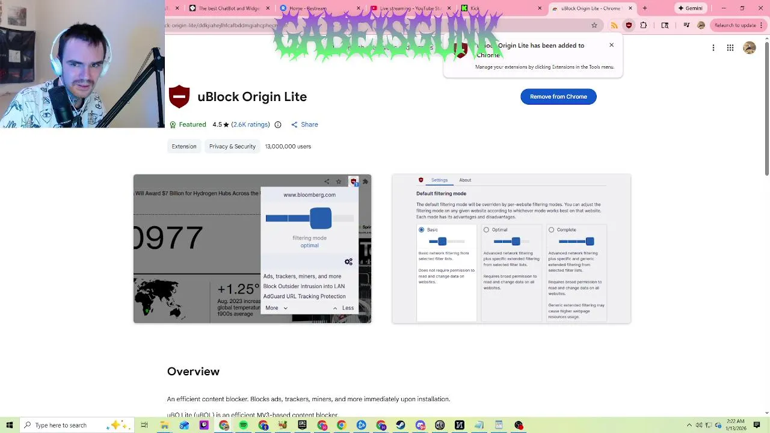Click the Type here to search box
770x433 pixels.
tap(77, 425)
